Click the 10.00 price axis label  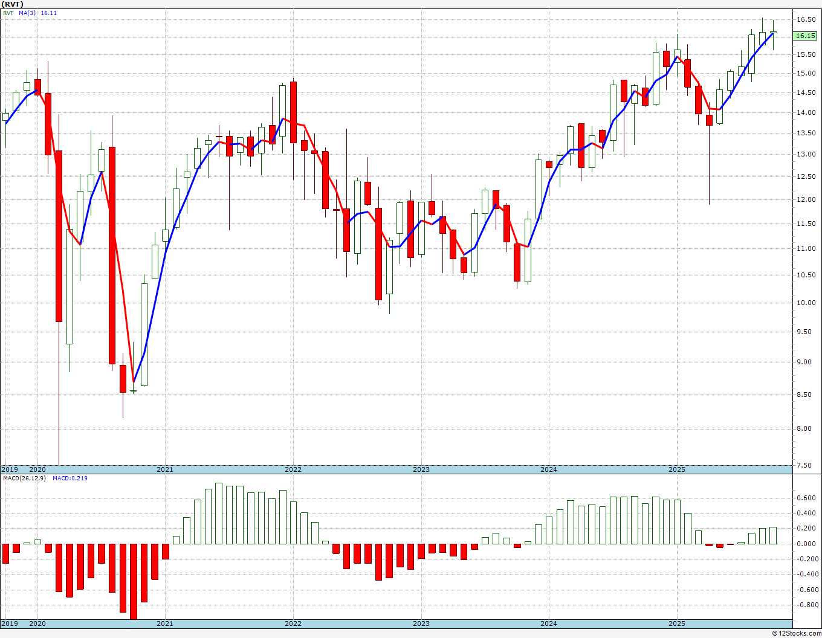(x=806, y=303)
